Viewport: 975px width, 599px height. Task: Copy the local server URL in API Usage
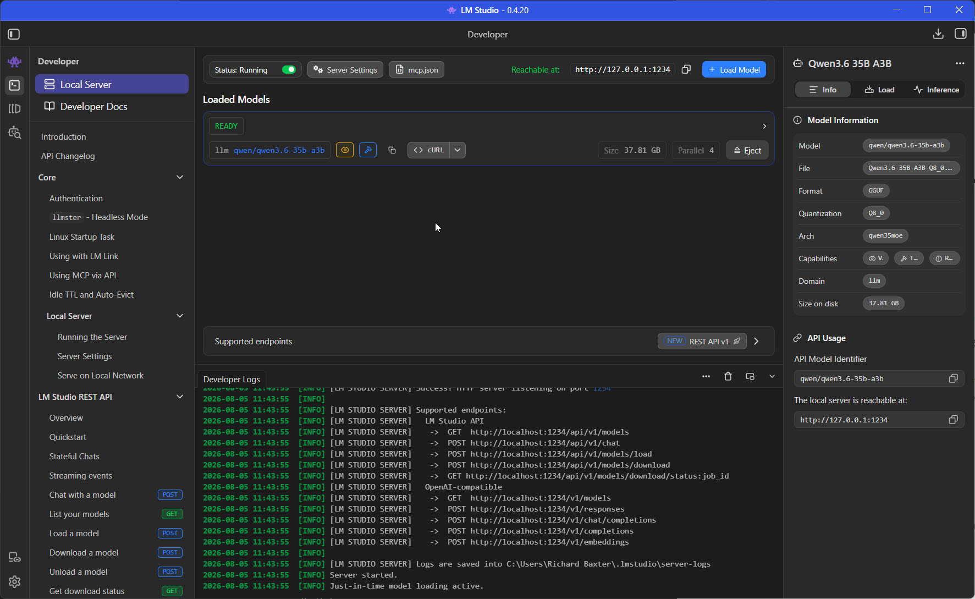(953, 420)
